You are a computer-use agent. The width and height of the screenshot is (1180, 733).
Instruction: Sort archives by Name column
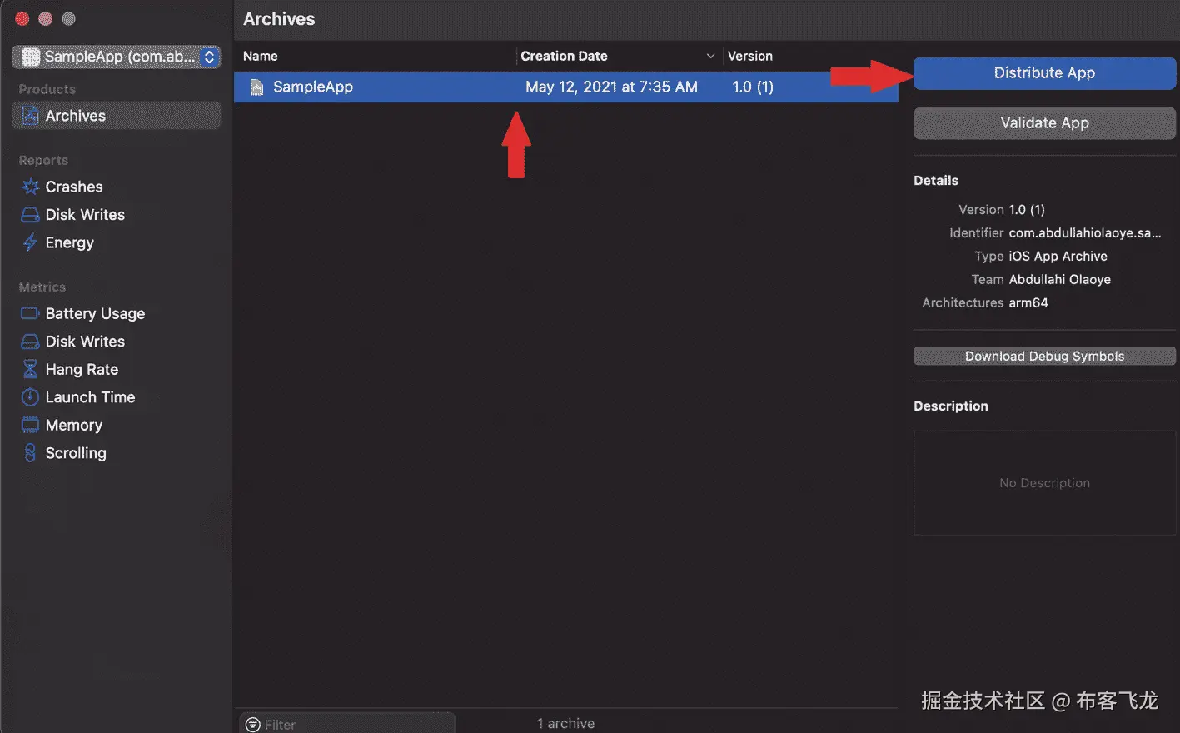click(261, 56)
